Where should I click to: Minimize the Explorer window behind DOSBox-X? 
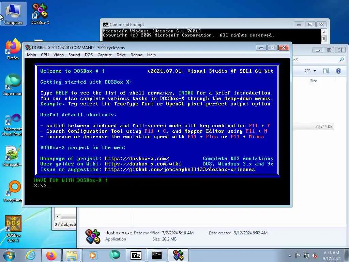click(x=318, y=50)
